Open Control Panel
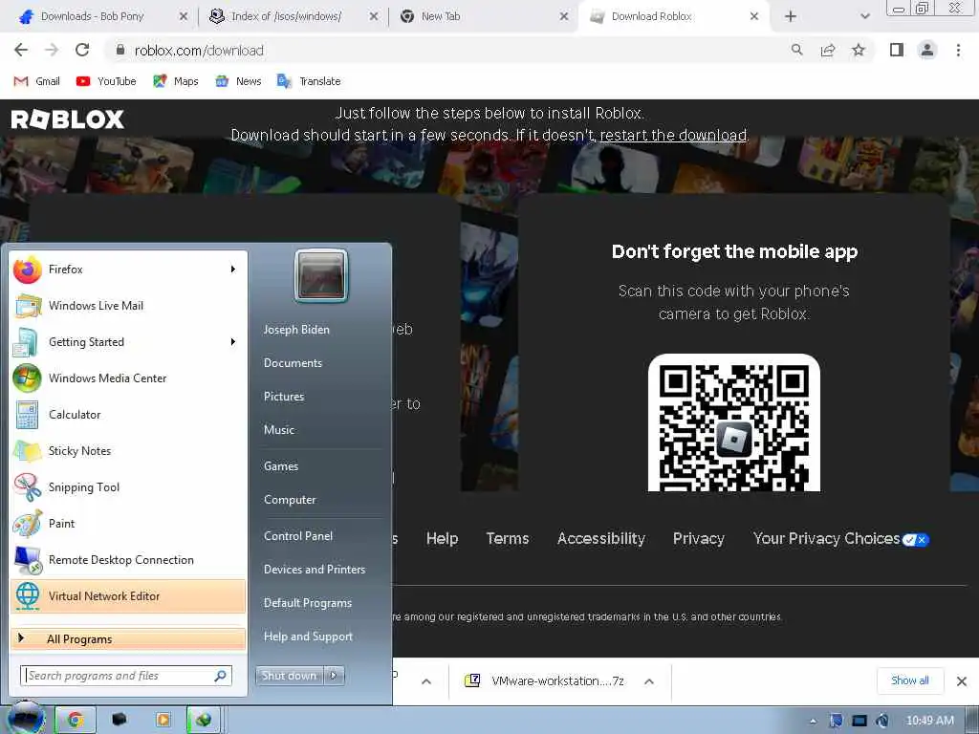The width and height of the screenshot is (979, 734). click(x=298, y=535)
